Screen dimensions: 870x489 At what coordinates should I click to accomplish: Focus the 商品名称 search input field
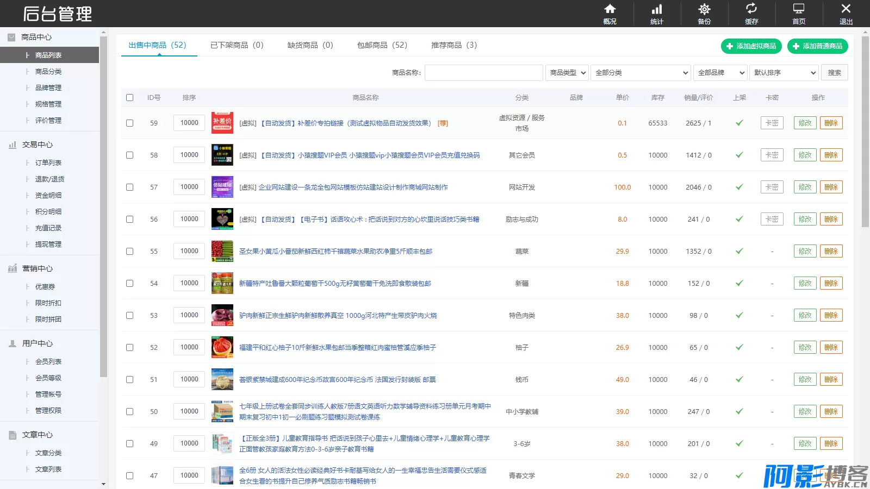pyautogui.click(x=483, y=73)
